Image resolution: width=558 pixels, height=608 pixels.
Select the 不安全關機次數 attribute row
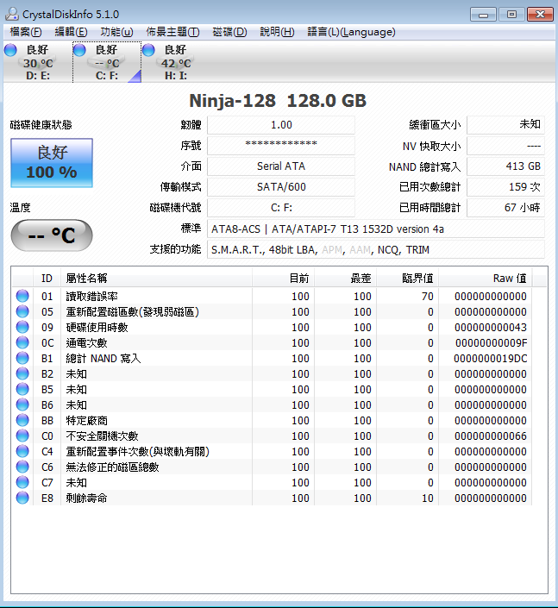pos(272,436)
